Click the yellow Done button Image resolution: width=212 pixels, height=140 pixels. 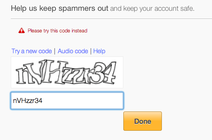coord(143,121)
